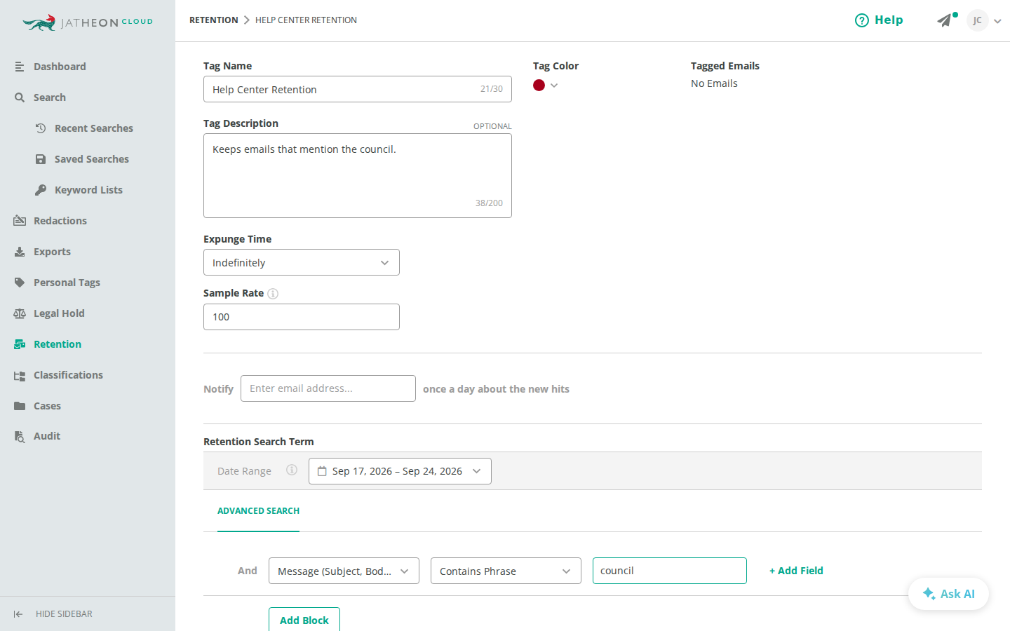Open the Date Range picker dropdown
Viewport: 1010px width, 631px height.
400,471
